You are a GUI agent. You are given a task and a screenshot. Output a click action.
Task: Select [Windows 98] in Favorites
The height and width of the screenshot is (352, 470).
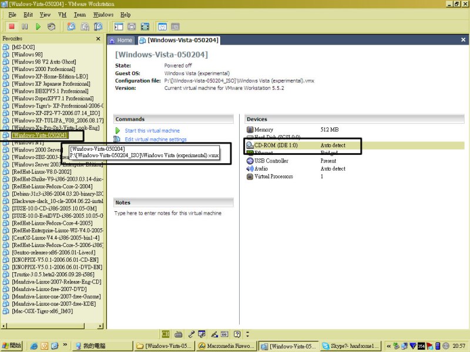(x=27, y=54)
